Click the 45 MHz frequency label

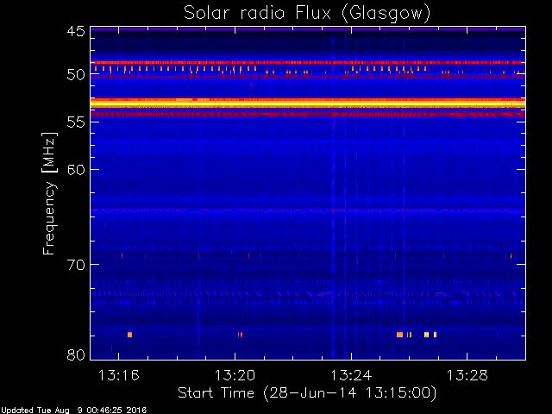pos(76,32)
